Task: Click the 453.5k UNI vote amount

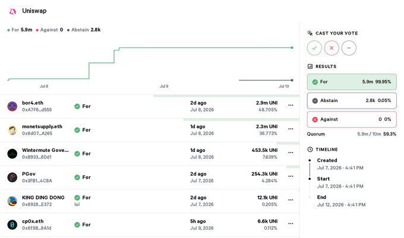Action: point(264,150)
